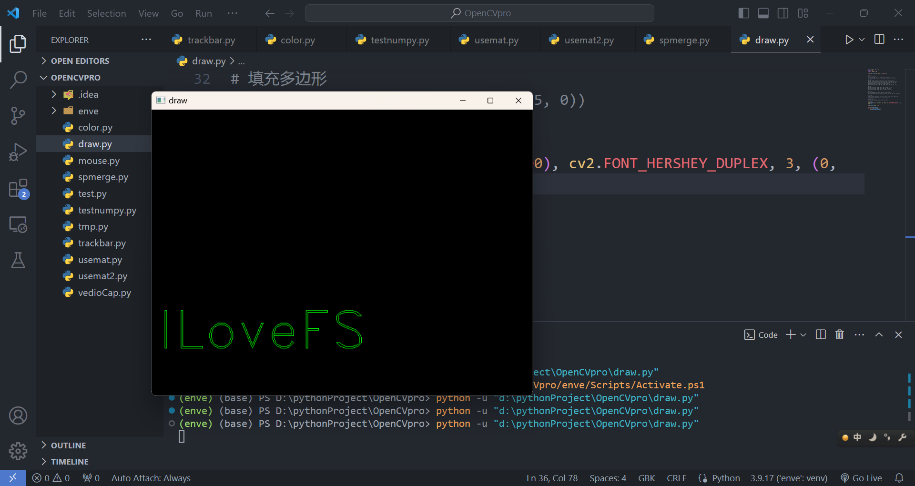915x486 pixels.
Task: Maximize the terminal panel size
Action: click(x=879, y=334)
